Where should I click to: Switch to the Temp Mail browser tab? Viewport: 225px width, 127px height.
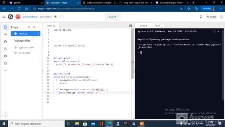pyautogui.click(x=136, y=3)
